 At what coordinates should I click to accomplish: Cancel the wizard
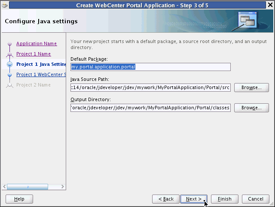click(256, 199)
